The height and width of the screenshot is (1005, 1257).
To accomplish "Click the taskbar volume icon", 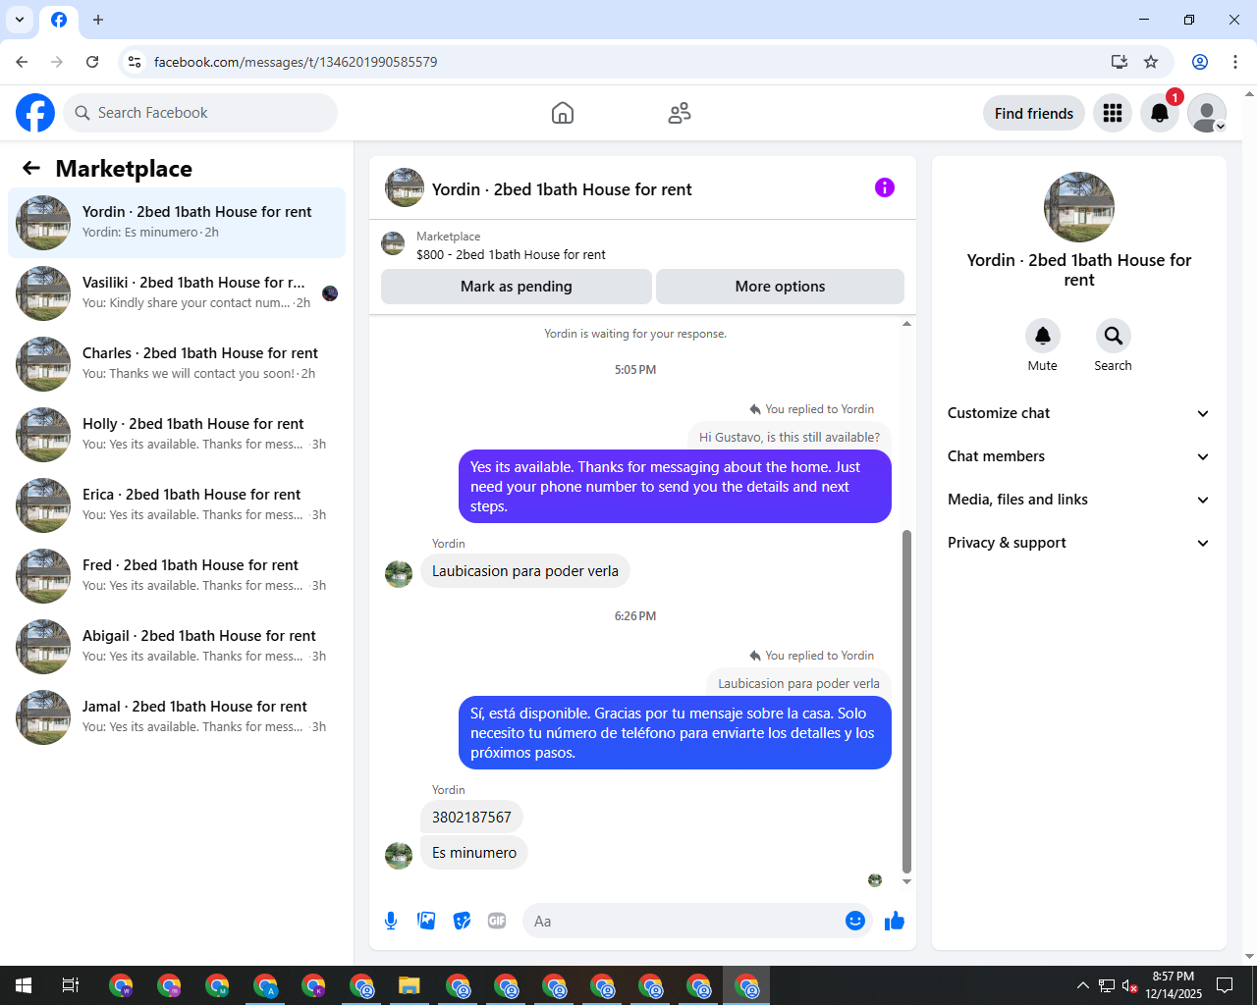I will click(x=1130, y=985).
